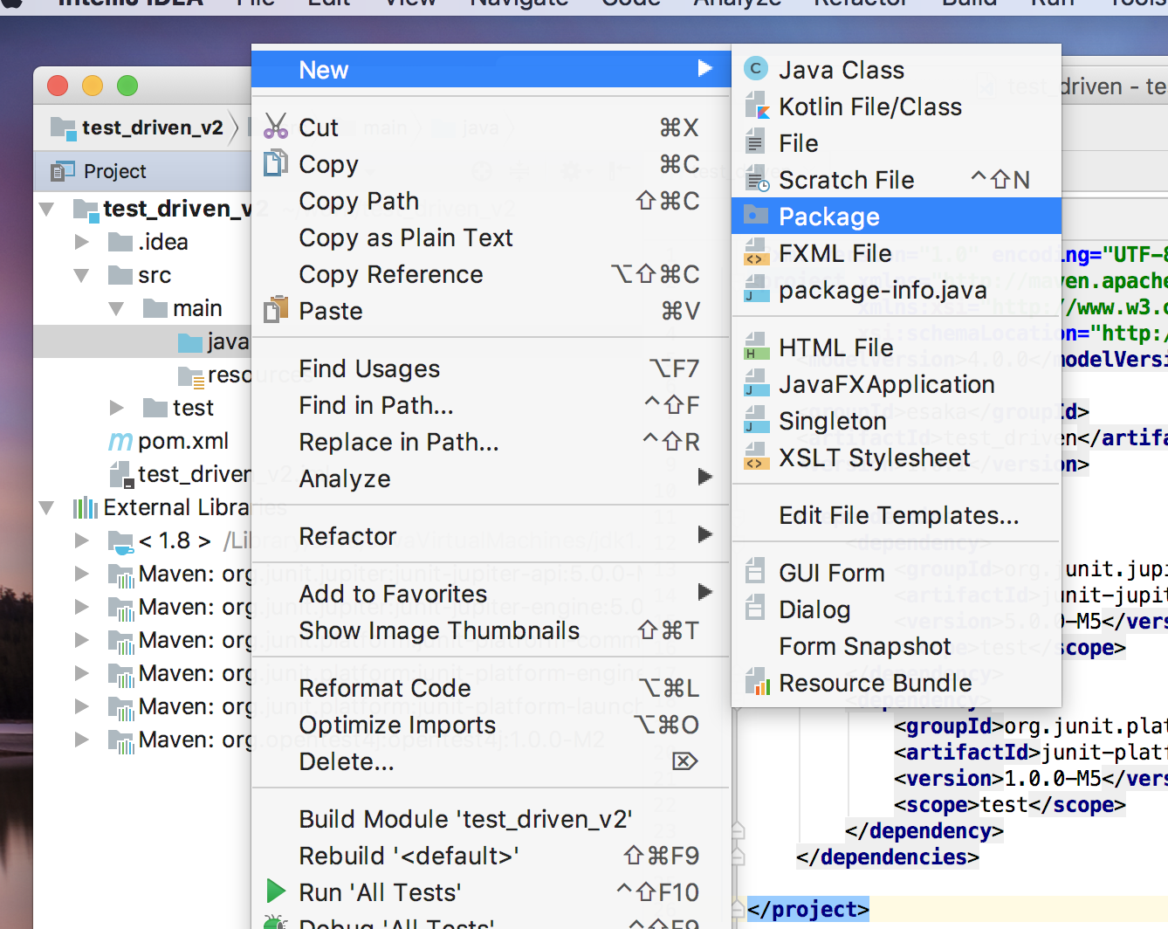Click the green Run triangle icon
1168x929 pixels.
pos(276,891)
